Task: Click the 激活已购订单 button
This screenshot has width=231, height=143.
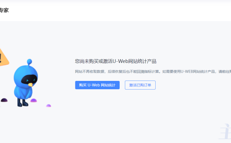Action: 140,85
